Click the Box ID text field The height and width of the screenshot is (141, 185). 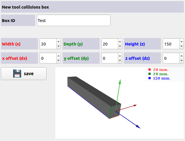74,20
